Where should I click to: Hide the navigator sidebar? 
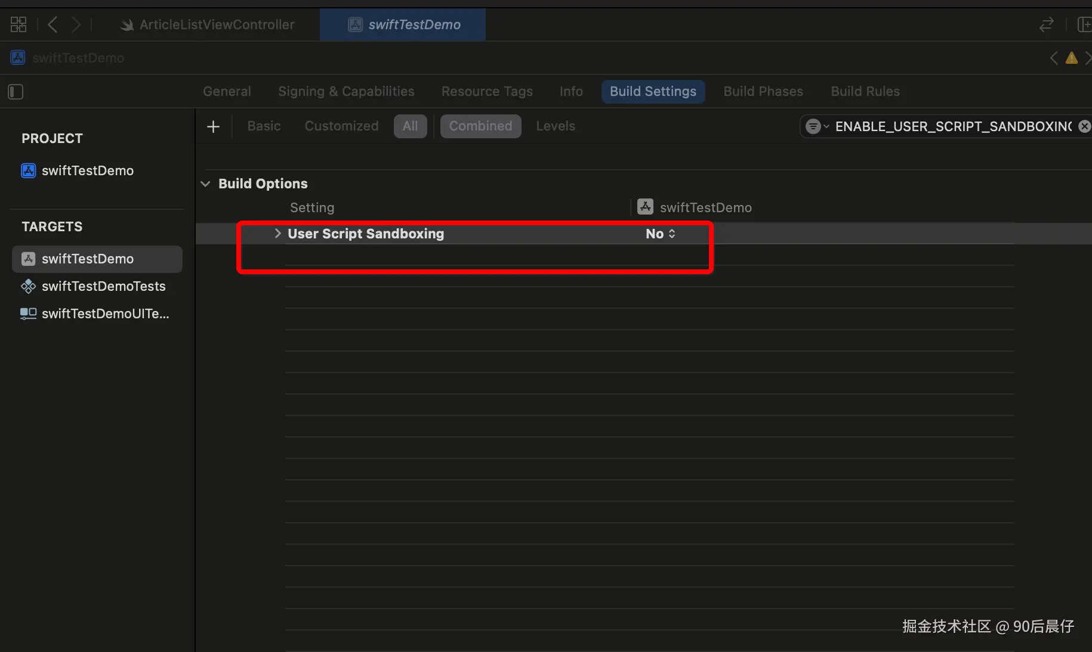(x=16, y=92)
